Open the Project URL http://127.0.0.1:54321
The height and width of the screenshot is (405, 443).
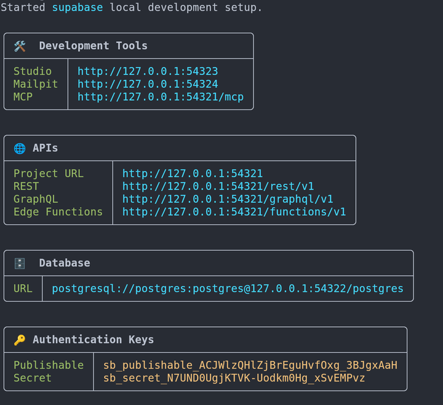pyautogui.click(x=193, y=173)
